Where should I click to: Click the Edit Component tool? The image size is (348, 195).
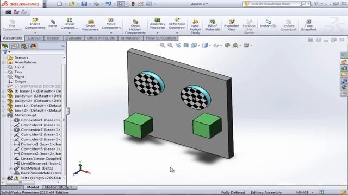[x=12, y=25]
